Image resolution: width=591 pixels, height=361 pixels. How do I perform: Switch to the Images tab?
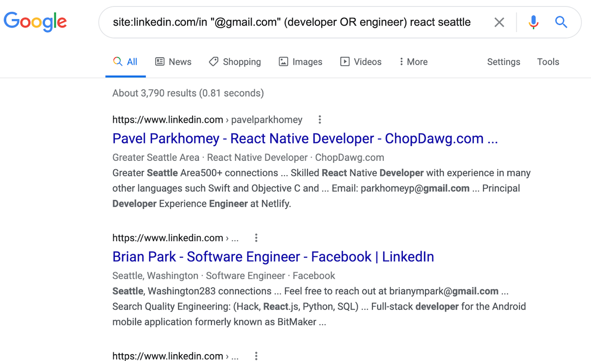pos(300,62)
